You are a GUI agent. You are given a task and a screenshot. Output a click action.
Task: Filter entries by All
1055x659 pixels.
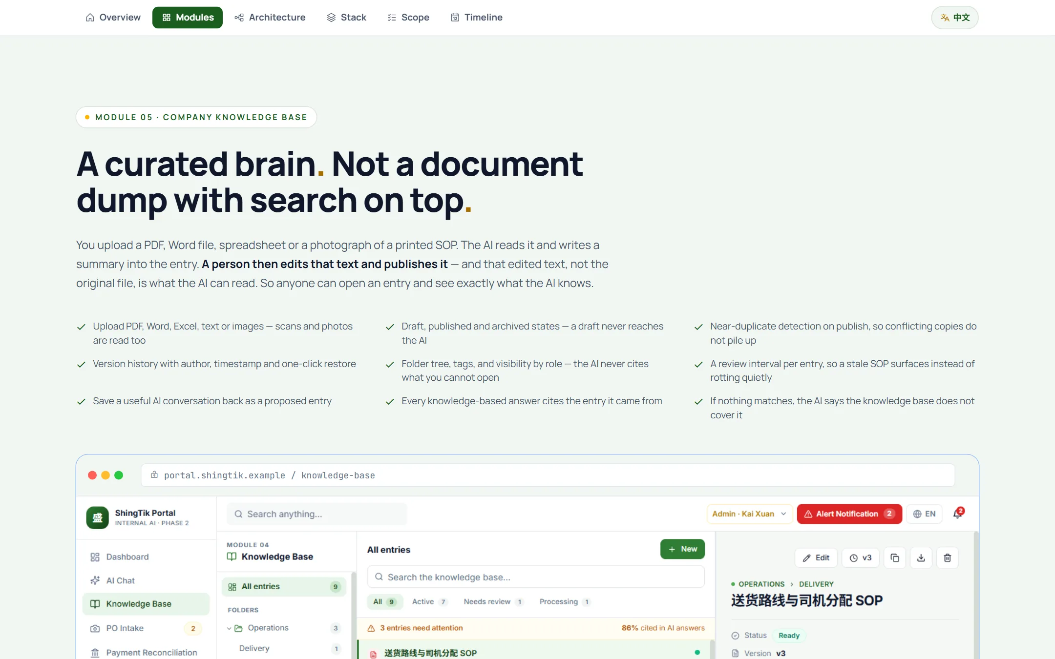[x=385, y=602]
